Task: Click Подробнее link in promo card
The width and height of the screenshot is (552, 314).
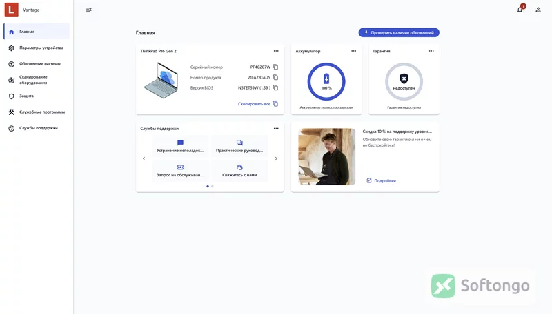Action: (382, 180)
